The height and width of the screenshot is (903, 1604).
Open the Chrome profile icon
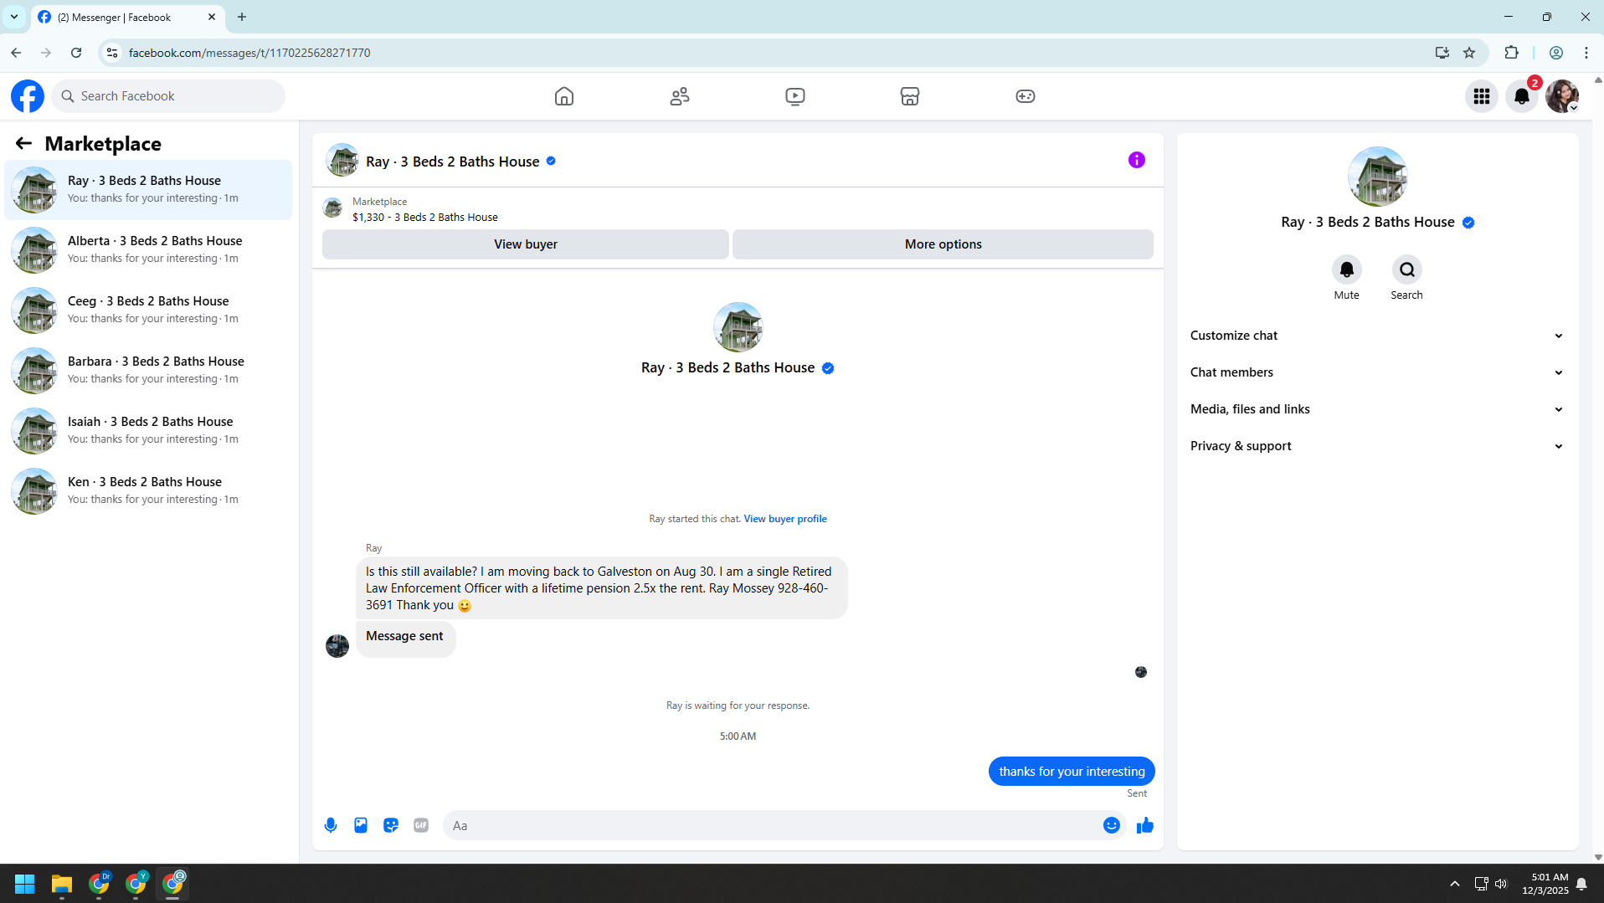click(x=1556, y=53)
